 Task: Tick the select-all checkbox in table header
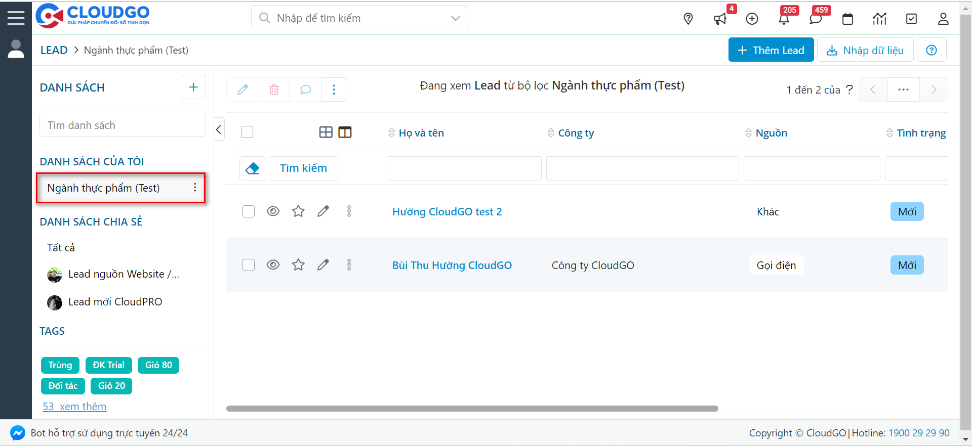[247, 132]
